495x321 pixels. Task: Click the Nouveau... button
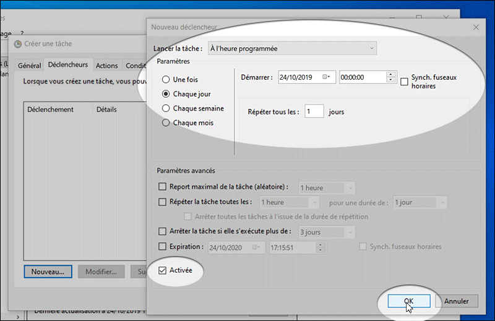pos(48,272)
